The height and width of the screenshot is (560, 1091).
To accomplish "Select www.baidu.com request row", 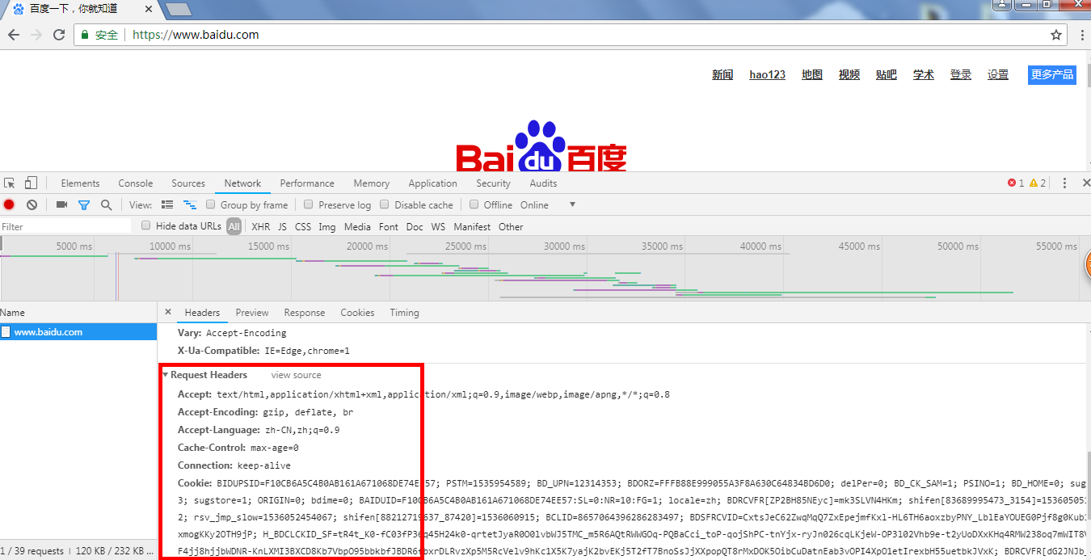I will (78, 332).
